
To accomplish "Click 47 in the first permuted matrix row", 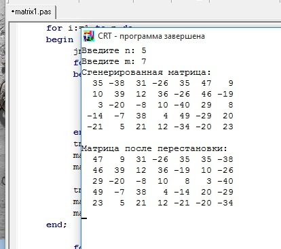I will (98, 159).
